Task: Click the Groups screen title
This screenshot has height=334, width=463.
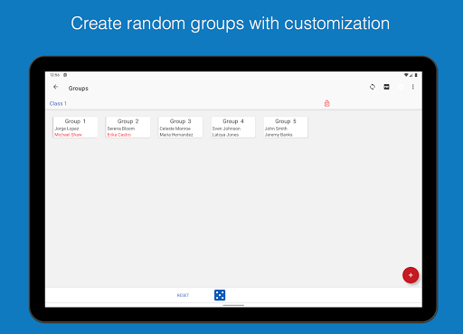Action: (x=79, y=89)
